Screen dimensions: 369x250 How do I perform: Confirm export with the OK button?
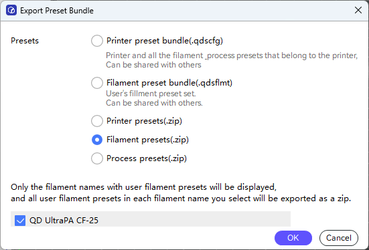click(293, 238)
